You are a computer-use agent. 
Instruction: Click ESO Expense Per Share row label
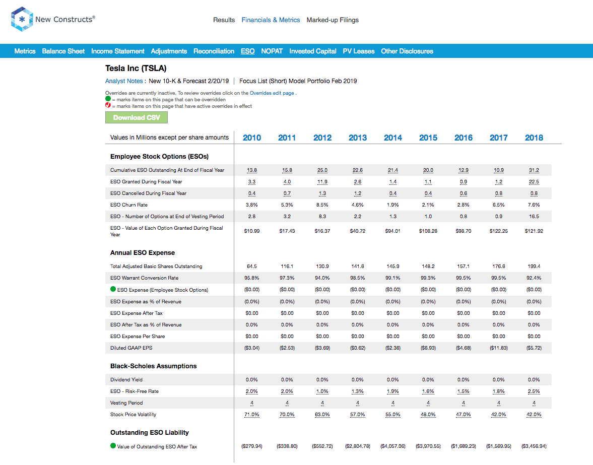tap(138, 337)
